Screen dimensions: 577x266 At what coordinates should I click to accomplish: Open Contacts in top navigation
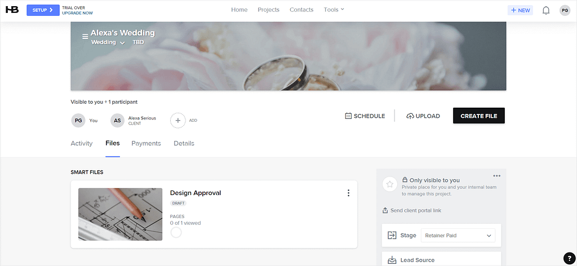301,10
